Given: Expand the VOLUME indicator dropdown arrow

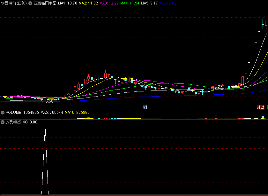Looking at the screenshot, I should 3,113.
